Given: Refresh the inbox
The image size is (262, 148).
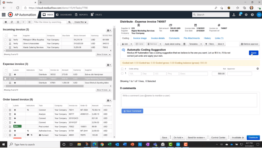Looking at the screenshot, I should [12, 22].
